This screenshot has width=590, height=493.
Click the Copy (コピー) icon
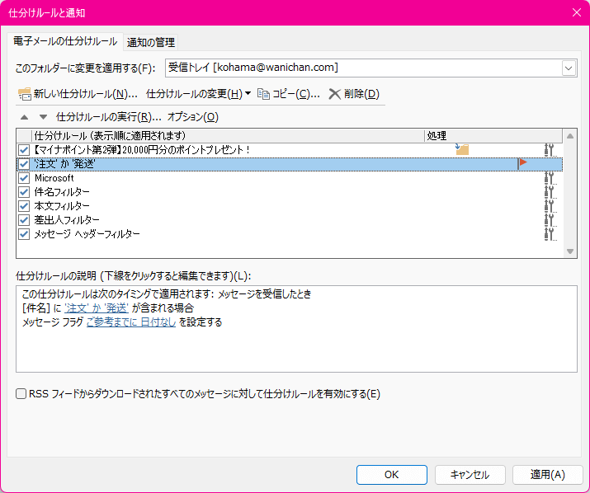263,94
